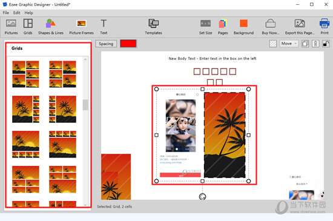This screenshot has width=333, height=221.
Task: Open the File menu
Action: tap(6, 13)
